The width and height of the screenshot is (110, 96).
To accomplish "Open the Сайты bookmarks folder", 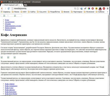I will 32,12.
